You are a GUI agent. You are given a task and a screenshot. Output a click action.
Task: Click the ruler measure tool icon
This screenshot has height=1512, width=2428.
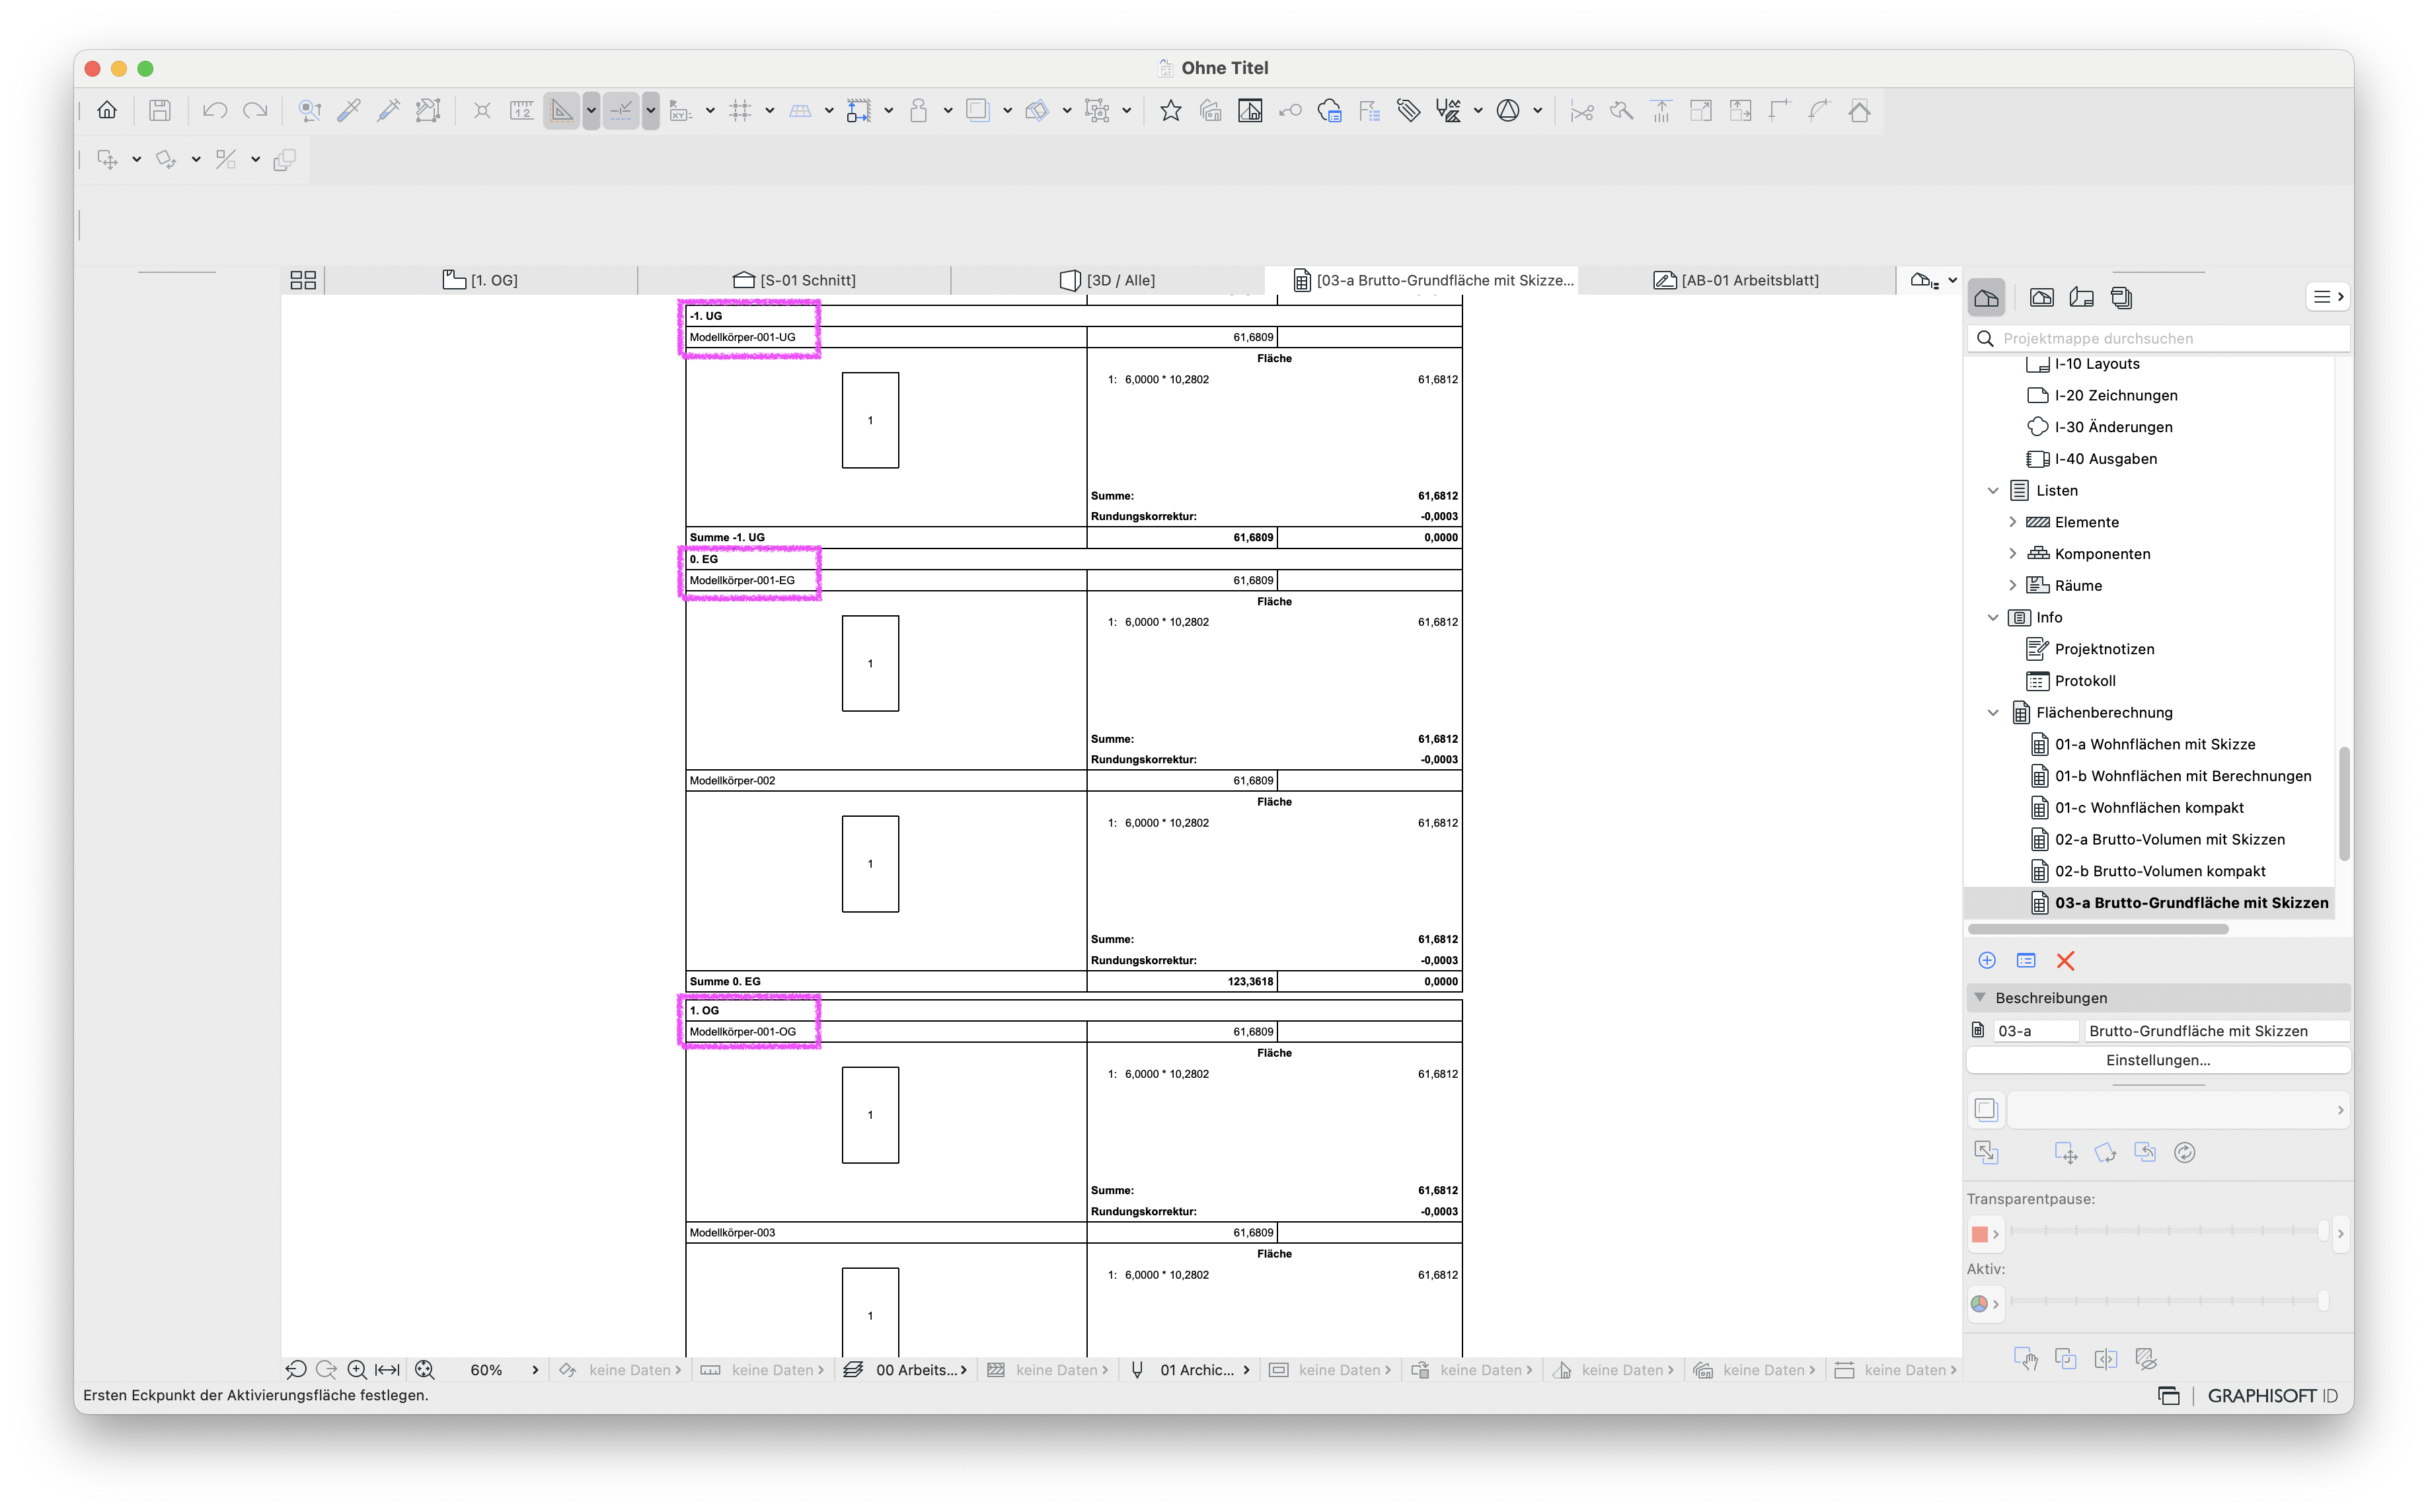[x=521, y=110]
